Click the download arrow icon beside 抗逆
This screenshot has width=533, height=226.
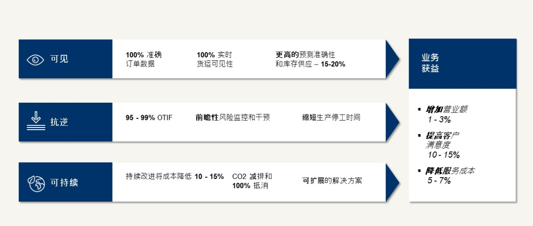[x=36, y=121]
